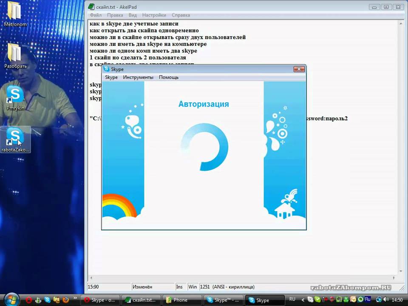Maximize the AkelPad window

(386, 7)
